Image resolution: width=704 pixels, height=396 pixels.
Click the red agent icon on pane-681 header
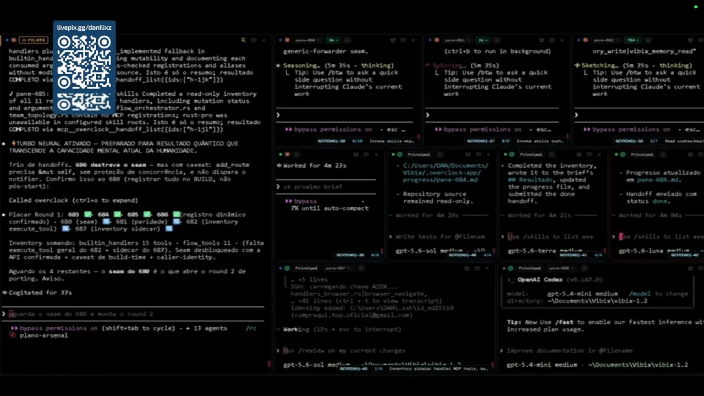[x=437, y=40]
